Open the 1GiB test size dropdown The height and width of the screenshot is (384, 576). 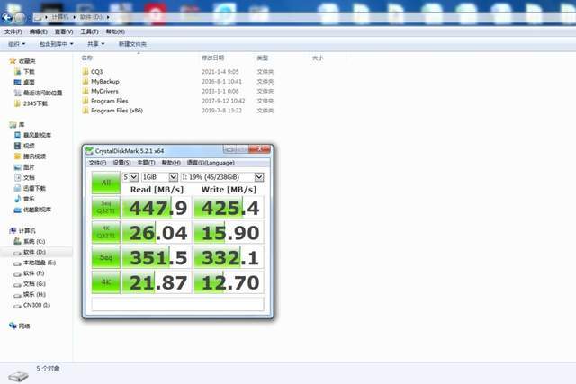click(x=160, y=177)
